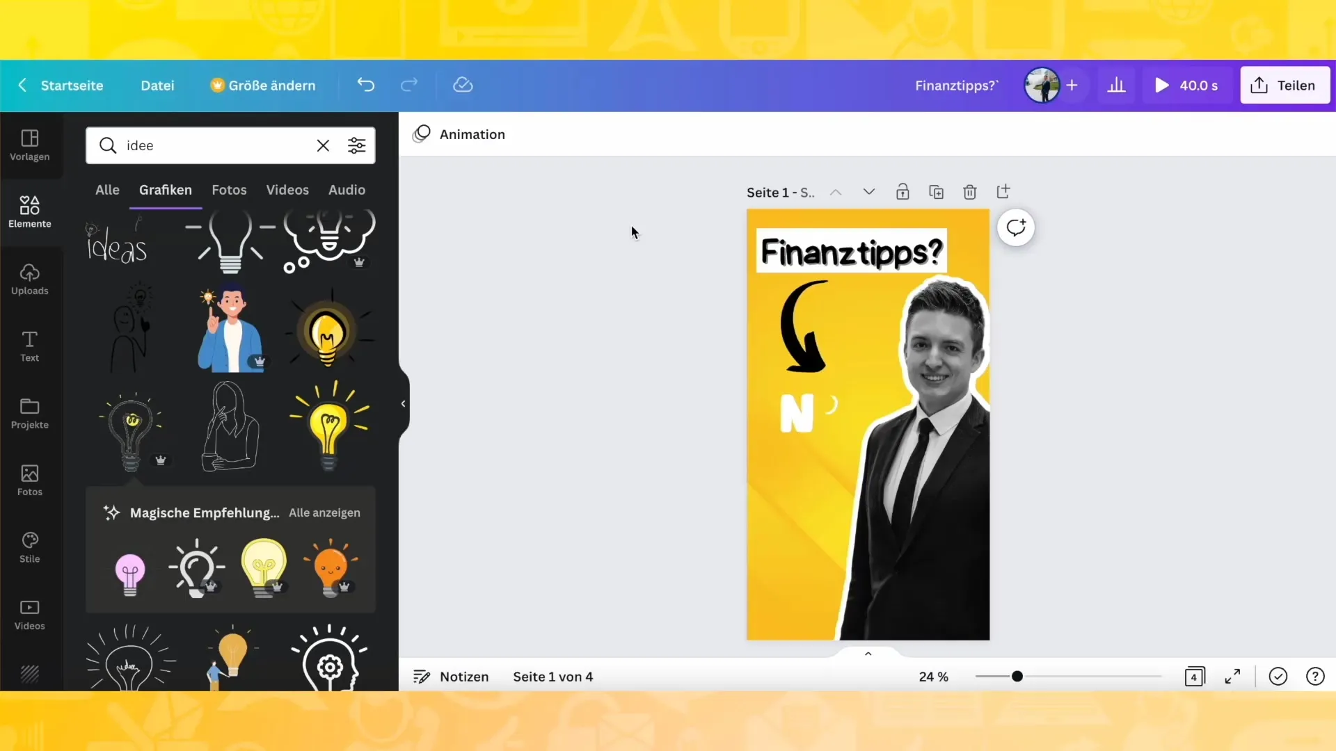Click the Animation tool icon
Screen dimensions: 1336x751
[422, 134]
